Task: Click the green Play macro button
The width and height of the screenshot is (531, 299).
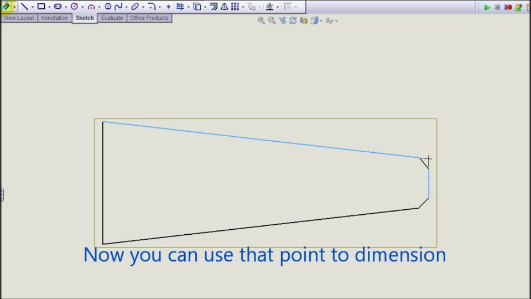Action: click(x=487, y=7)
